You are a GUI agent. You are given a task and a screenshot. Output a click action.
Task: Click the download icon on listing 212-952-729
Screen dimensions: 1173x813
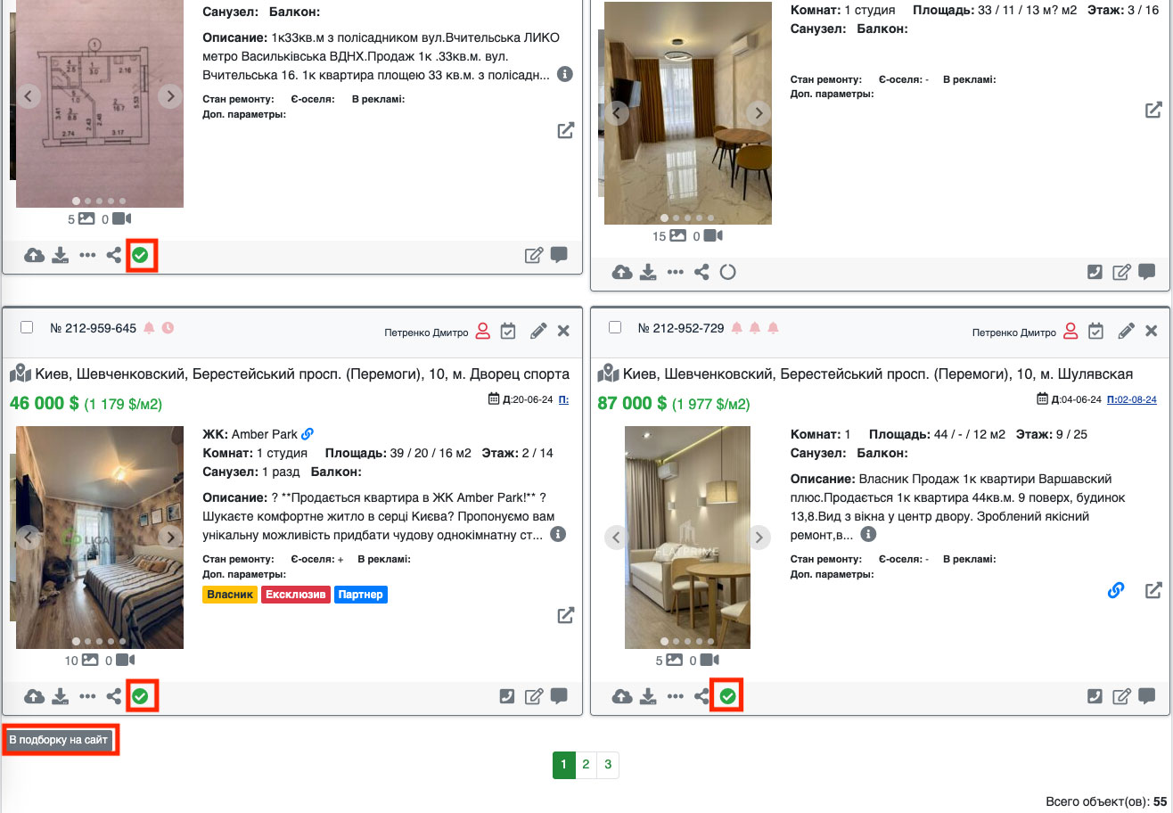pyautogui.click(x=649, y=696)
